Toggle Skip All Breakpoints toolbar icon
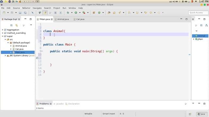Image resolution: width=209 pixels, height=117 pixels. coord(32,13)
